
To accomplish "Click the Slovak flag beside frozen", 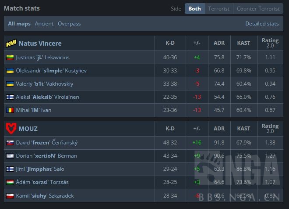I will click(10, 143).
